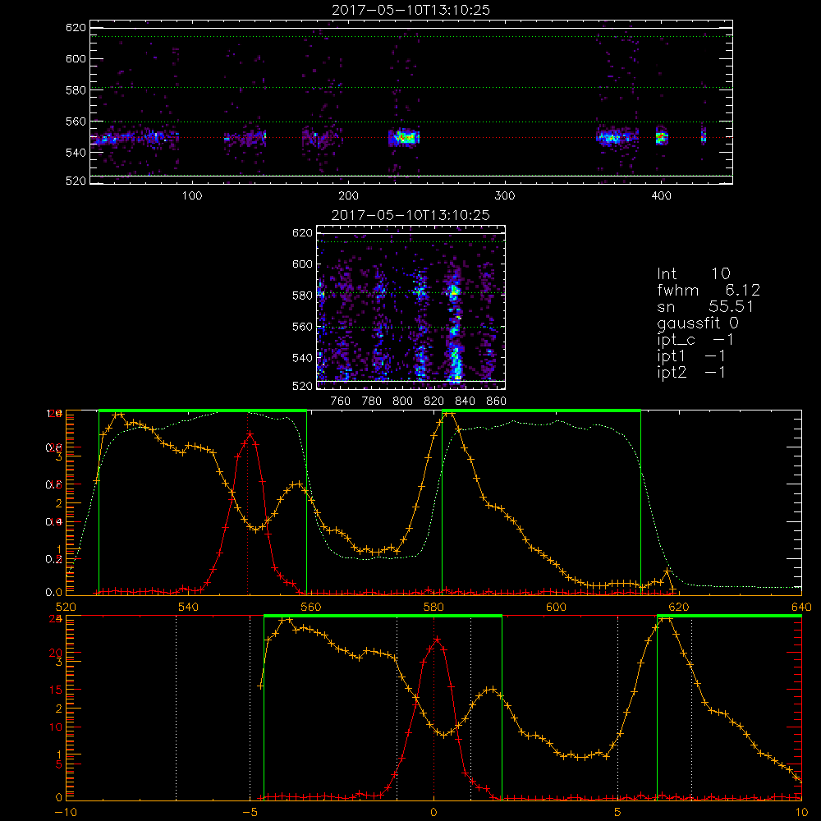Click x-axis label 300 of top spectrogram
The height and width of the screenshot is (821, 821).
tap(505, 196)
